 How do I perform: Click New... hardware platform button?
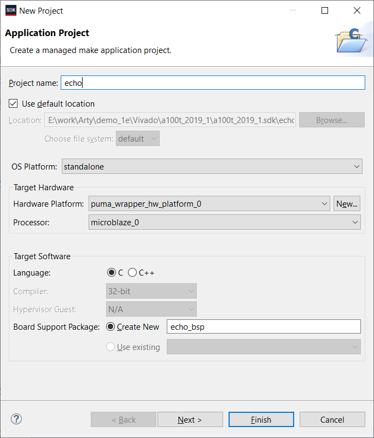[x=347, y=203]
